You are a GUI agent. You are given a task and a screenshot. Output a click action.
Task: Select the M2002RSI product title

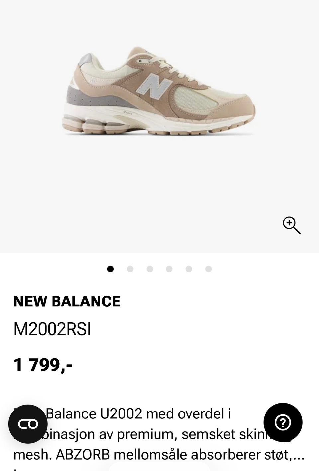pyautogui.click(x=52, y=329)
